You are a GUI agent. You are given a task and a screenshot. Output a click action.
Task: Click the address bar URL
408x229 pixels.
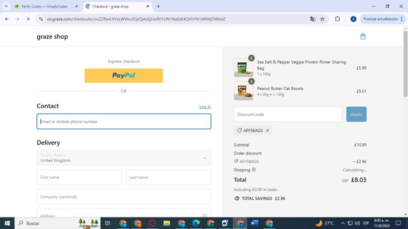pos(136,19)
